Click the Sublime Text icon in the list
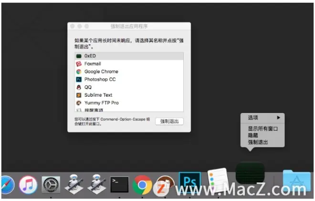This screenshot has width=315, height=201. 79,95
